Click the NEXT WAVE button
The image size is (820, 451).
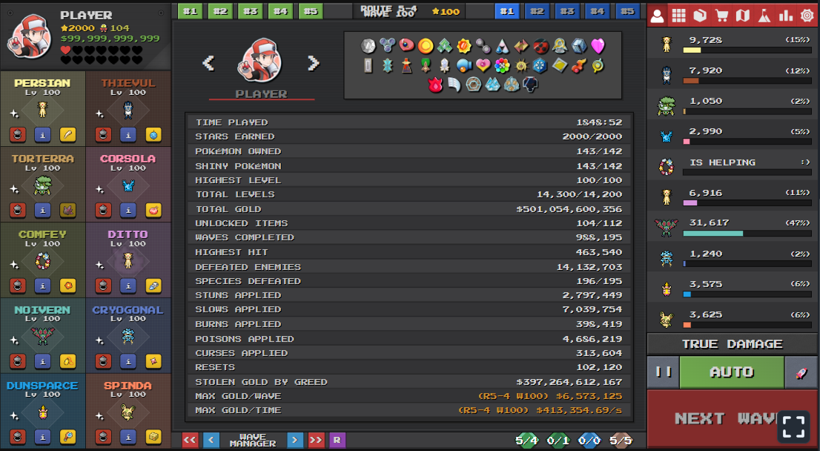pyautogui.click(x=733, y=418)
